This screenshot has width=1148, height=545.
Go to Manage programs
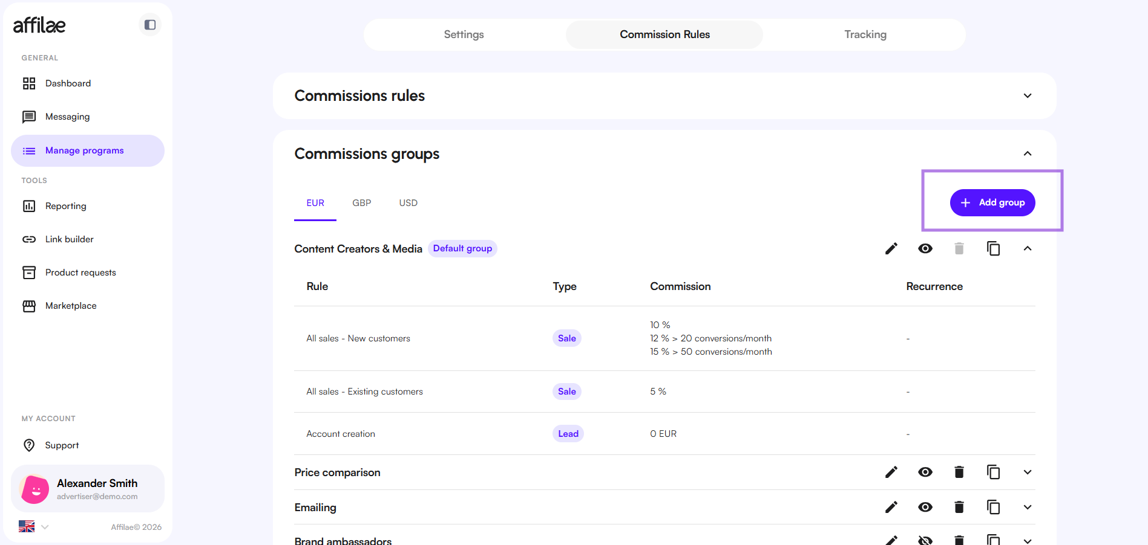pyautogui.click(x=87, y=150)
